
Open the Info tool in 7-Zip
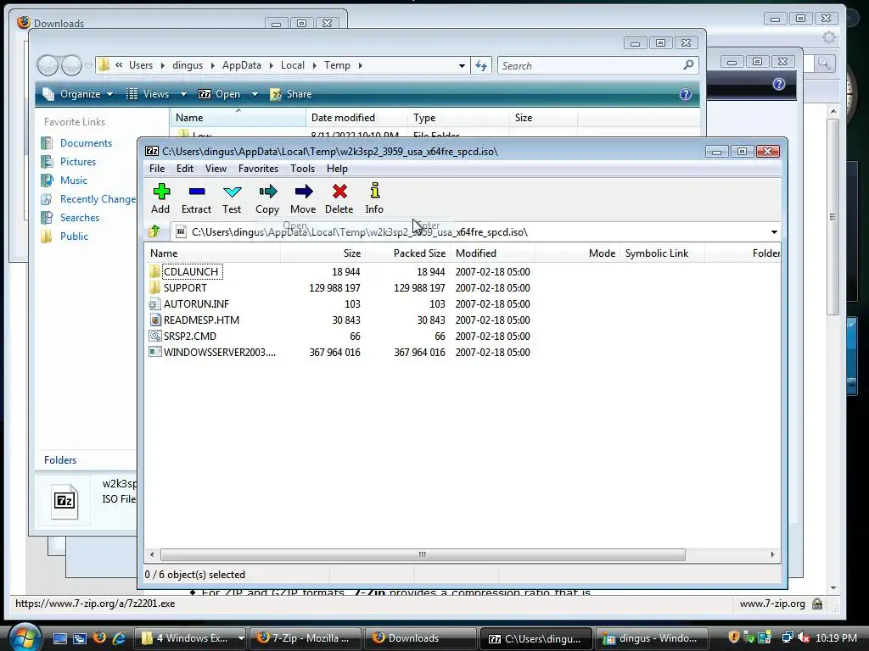tap(374, 198)
